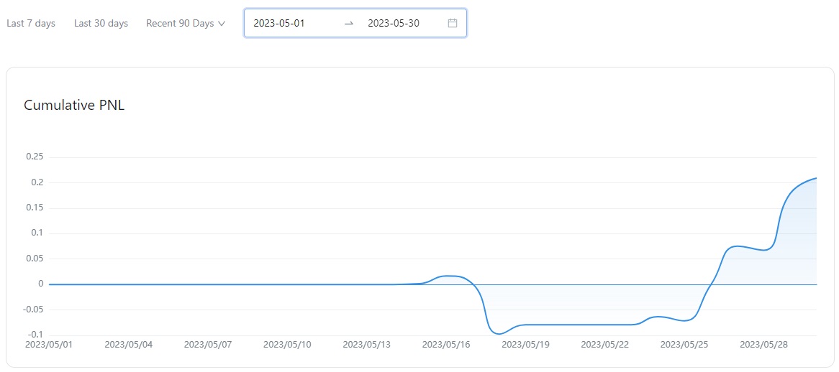Click the arrow separator between the dates

coord(349,23)
